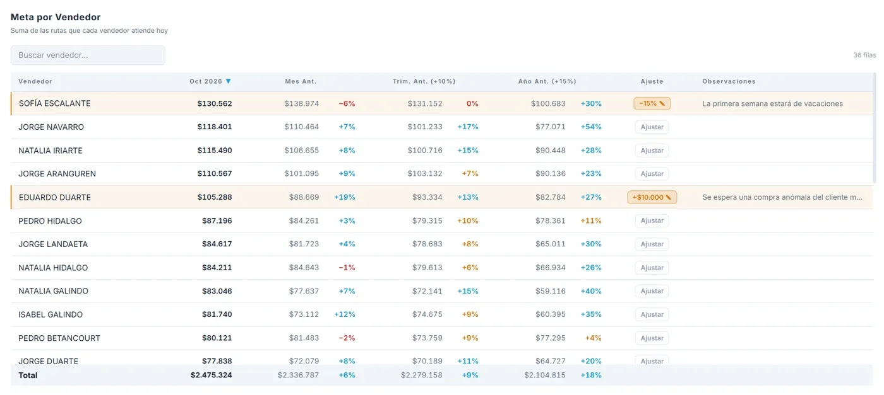Sort by the Vendedor column header
This screenshot has height=395, width=884.
35,81
